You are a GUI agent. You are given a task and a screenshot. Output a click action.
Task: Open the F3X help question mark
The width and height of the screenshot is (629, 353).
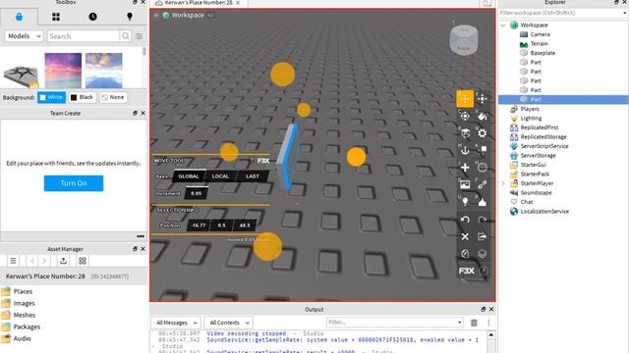(x=484, y=271)
